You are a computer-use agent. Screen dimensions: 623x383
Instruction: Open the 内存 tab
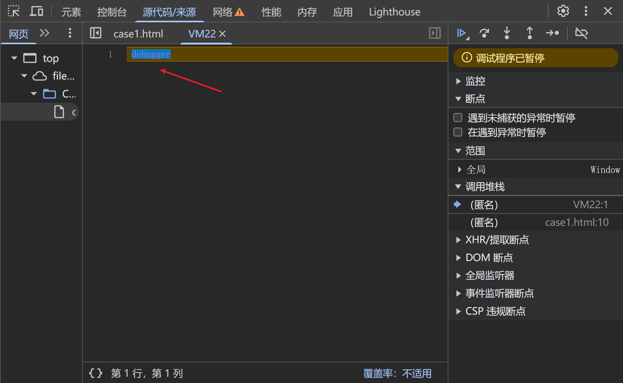pos(307,12)
